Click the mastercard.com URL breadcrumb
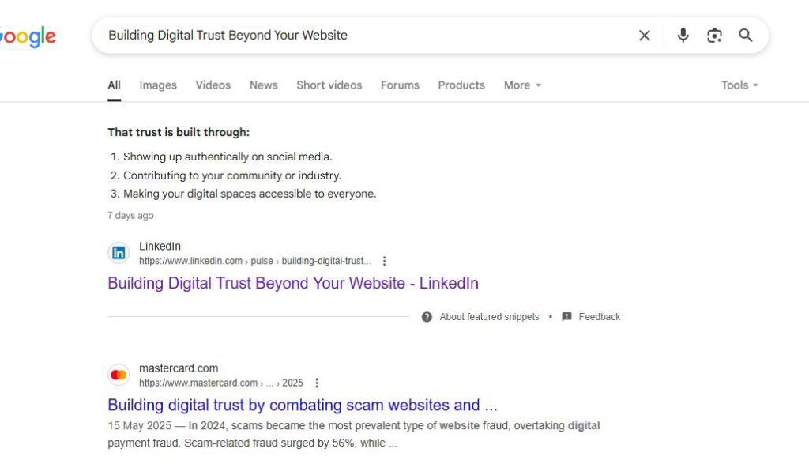Image resolution: width=809 pixels, height=464 pixels. point(221,383)
